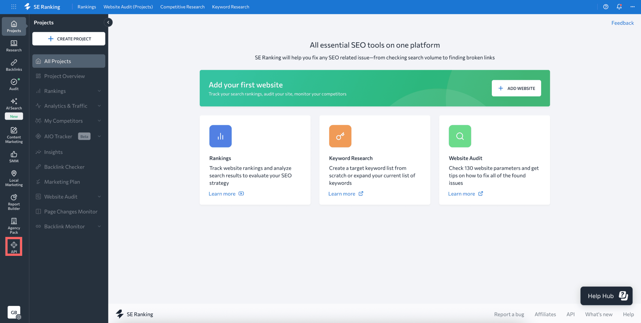Open Keyword Research from the top navigation
Screen dimensions: 641x323
tap(230, 7)
